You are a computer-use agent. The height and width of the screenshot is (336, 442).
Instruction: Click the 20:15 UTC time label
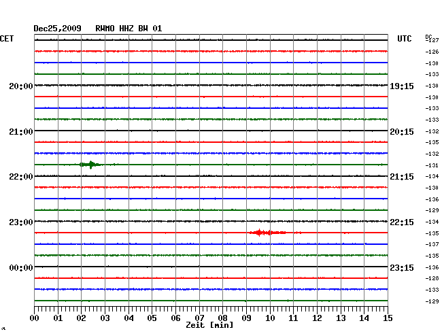[x=402, y=132]
